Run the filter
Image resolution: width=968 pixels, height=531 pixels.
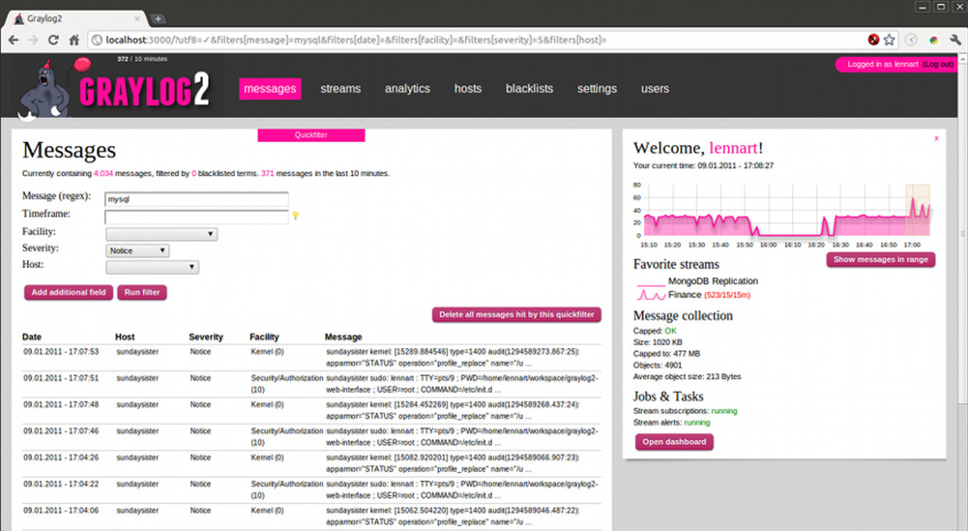click(142, 293)
